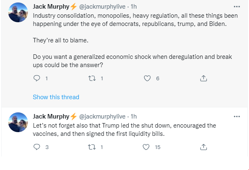
Task: Open more options on second tweet
Action: 237,116
